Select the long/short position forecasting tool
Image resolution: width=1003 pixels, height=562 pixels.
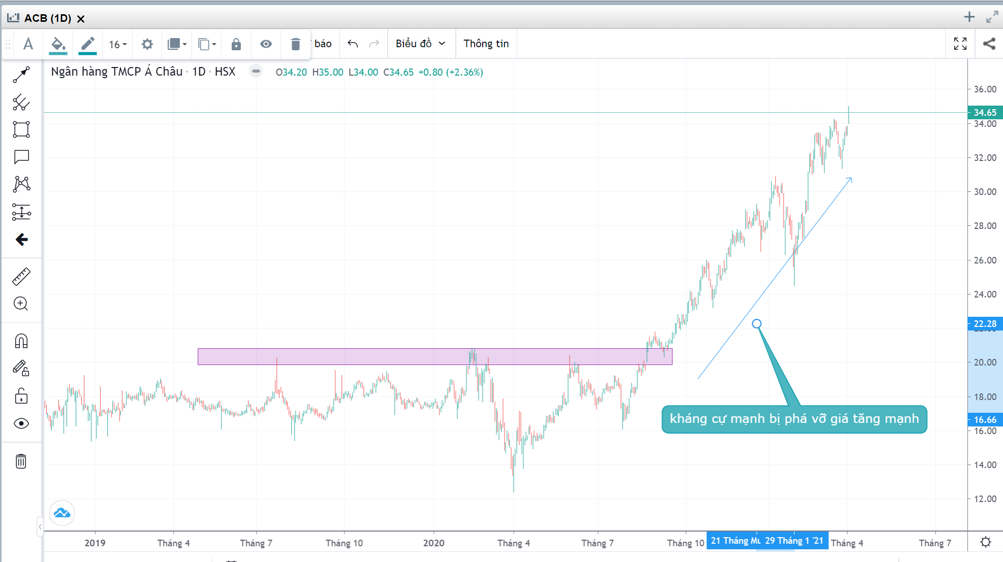(21, 212)
